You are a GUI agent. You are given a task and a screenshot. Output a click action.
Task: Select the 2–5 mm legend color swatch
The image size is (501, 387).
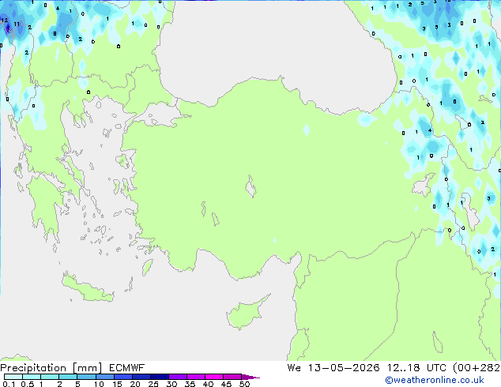[68, 377]
